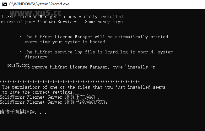Click the cmd.exe icon in title bar

4,3
